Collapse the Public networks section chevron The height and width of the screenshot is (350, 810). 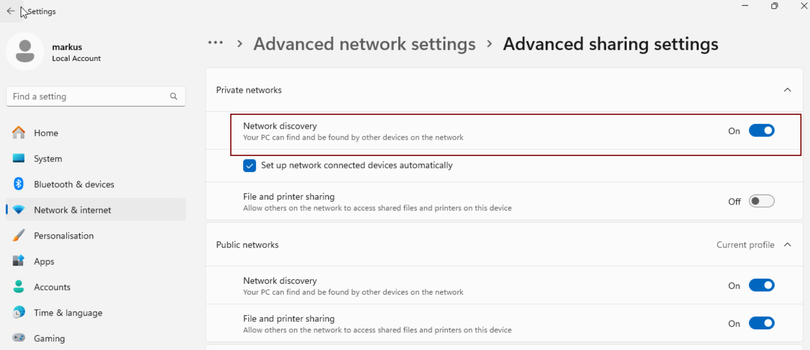point(787,245)
